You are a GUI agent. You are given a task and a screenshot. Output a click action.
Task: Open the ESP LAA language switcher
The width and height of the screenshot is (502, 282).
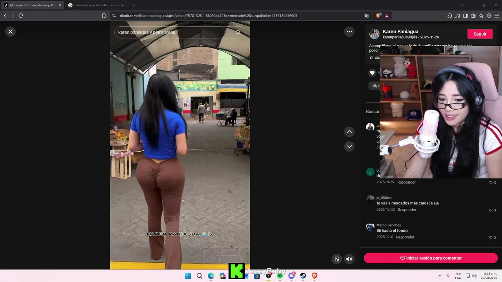[x=458, y=276]
